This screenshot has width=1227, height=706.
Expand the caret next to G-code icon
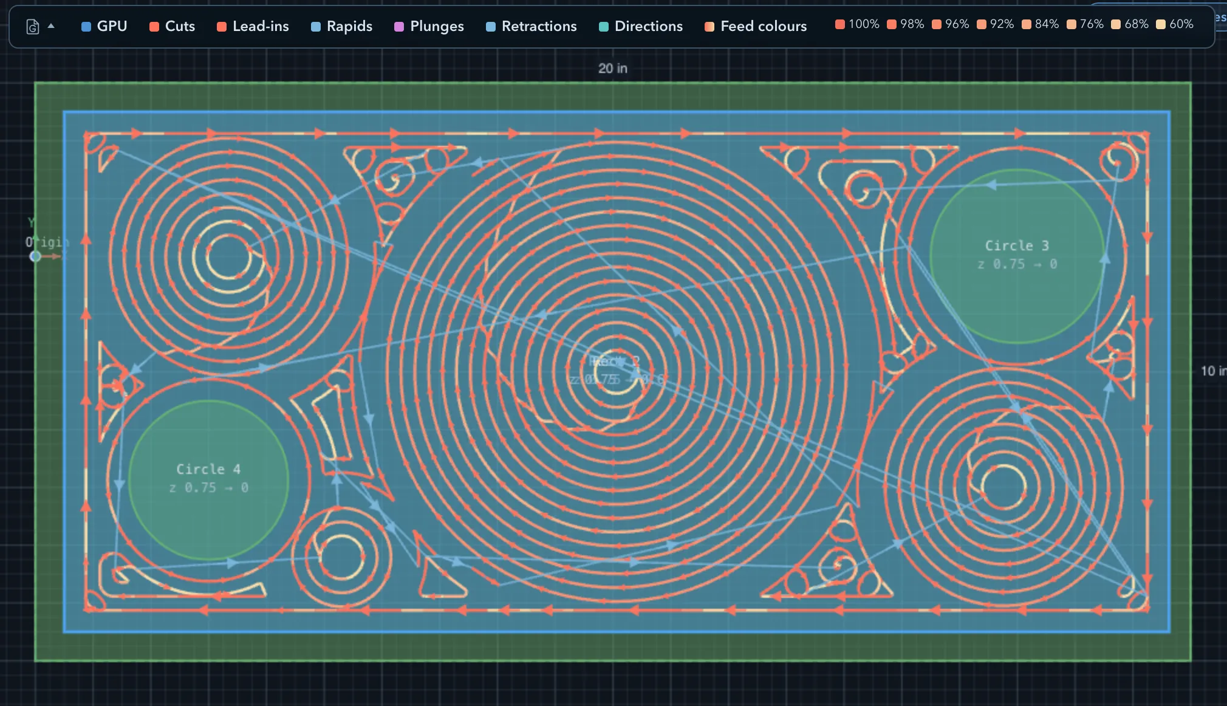pos(51,26)
